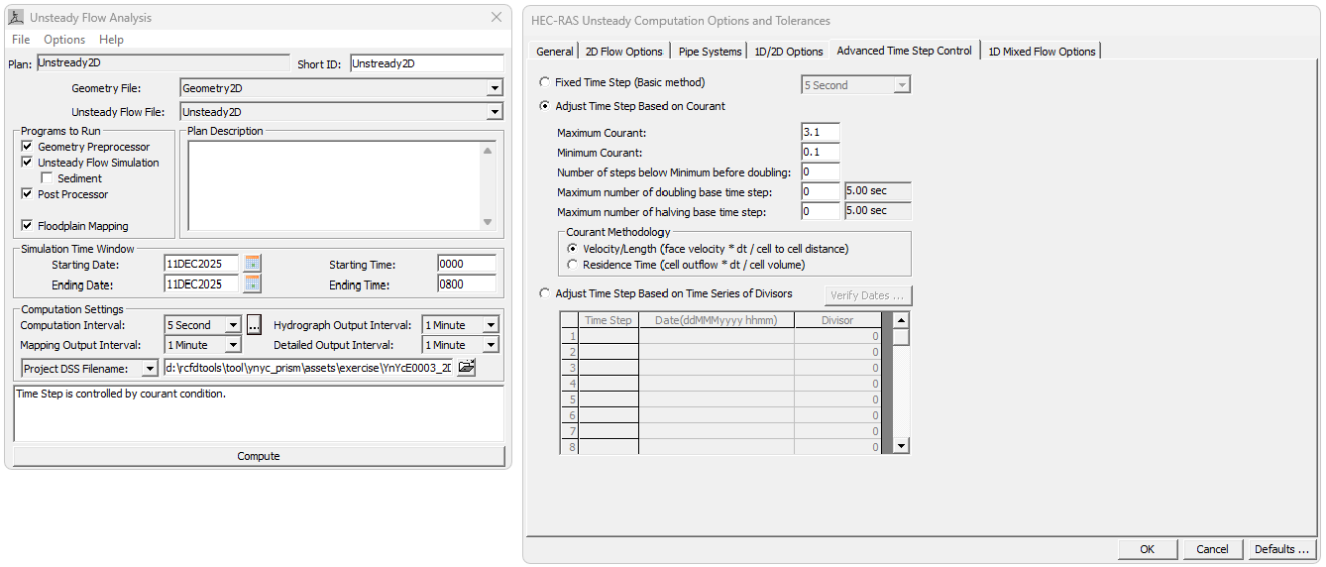Viewport: 1326px width, 567px height.
Task: Click Divisor column header in divisors table
Action: [x=837, y=320]
